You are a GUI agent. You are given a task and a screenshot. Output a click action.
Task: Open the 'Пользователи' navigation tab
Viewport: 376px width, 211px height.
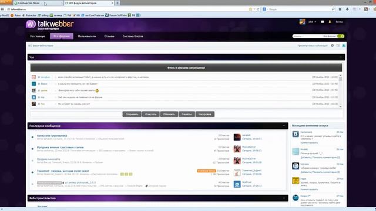pos(87,36)
